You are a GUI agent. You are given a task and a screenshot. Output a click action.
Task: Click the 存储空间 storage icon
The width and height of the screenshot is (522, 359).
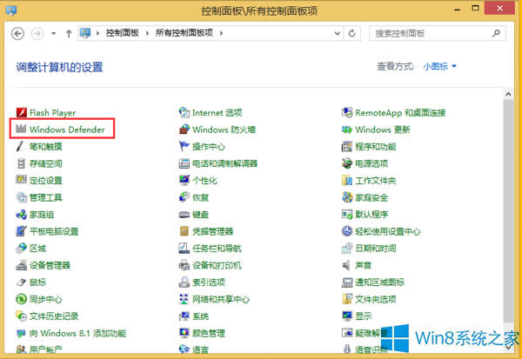pyautogui.click(x=21, y=163)
